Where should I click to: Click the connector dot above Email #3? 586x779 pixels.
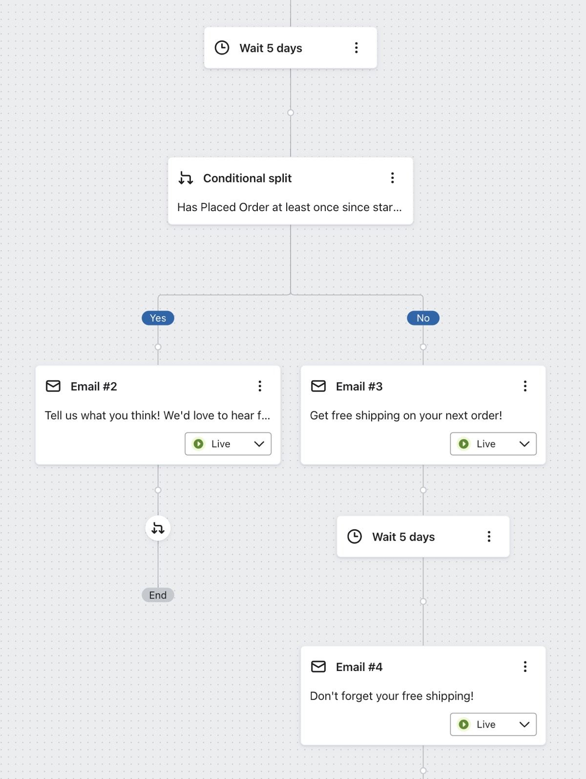click(x=422, y=346)
